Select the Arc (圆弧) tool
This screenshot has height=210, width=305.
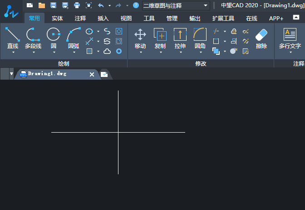coord(74,38)
